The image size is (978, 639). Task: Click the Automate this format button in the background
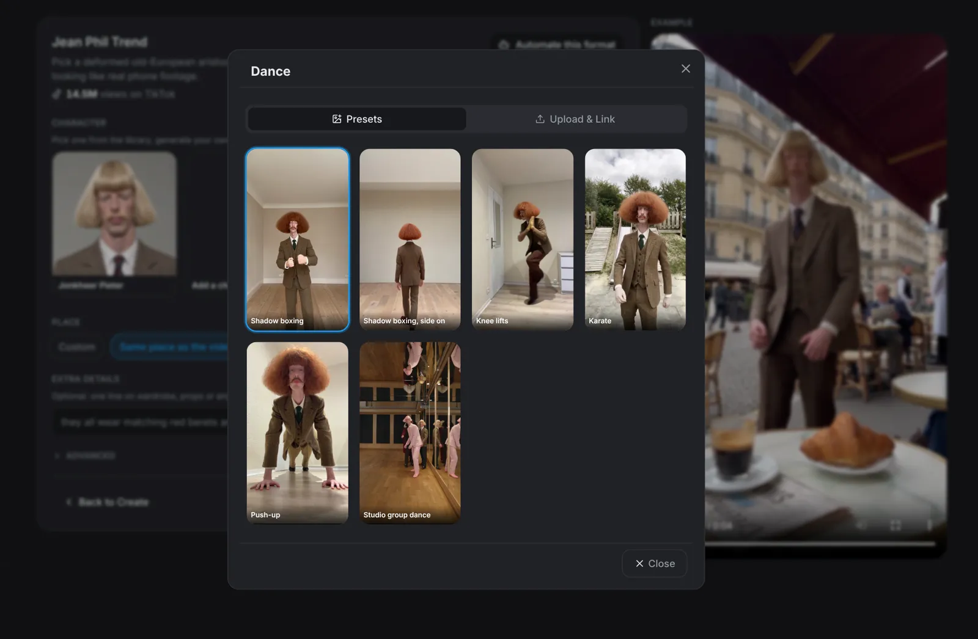(x=557, y=45)
